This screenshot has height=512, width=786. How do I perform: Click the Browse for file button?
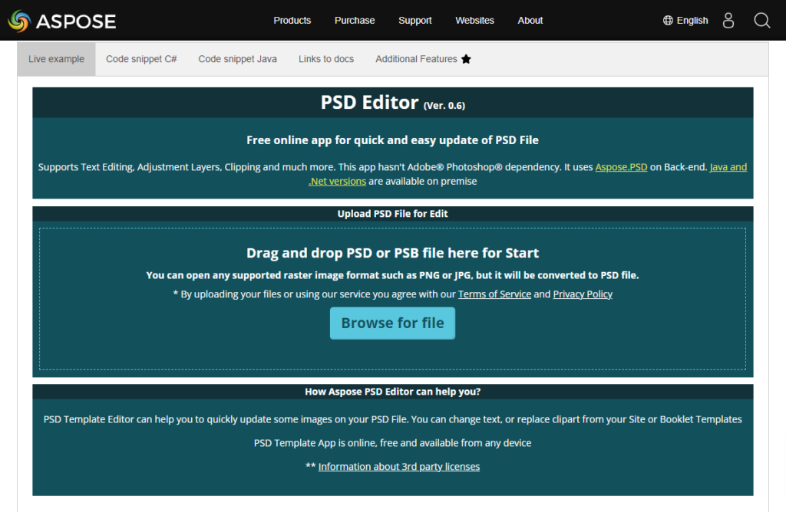pos(392,323)
